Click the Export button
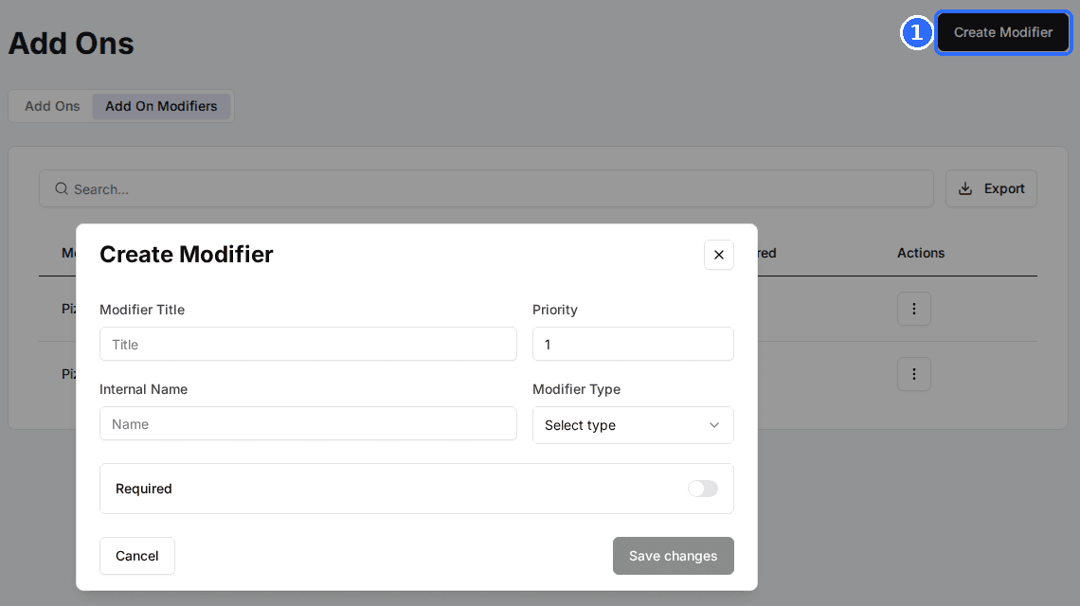 click(991, 188)
